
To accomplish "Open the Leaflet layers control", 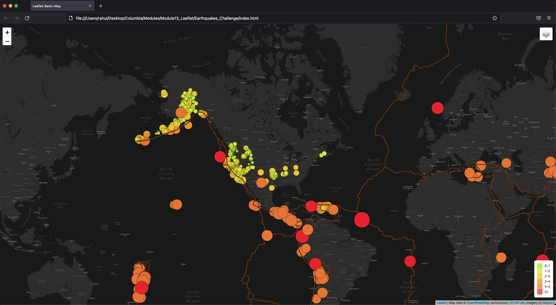I will coord(546,34).
